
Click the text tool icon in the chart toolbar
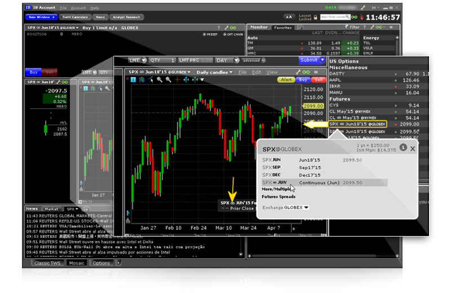133,79
